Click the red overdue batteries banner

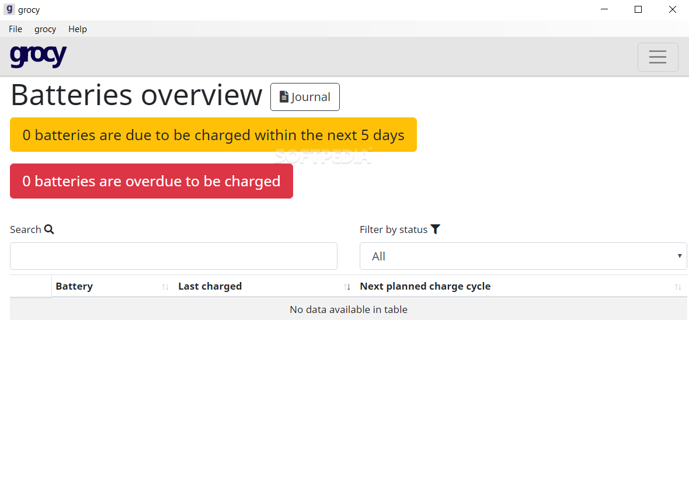click(x=151, y=181)
